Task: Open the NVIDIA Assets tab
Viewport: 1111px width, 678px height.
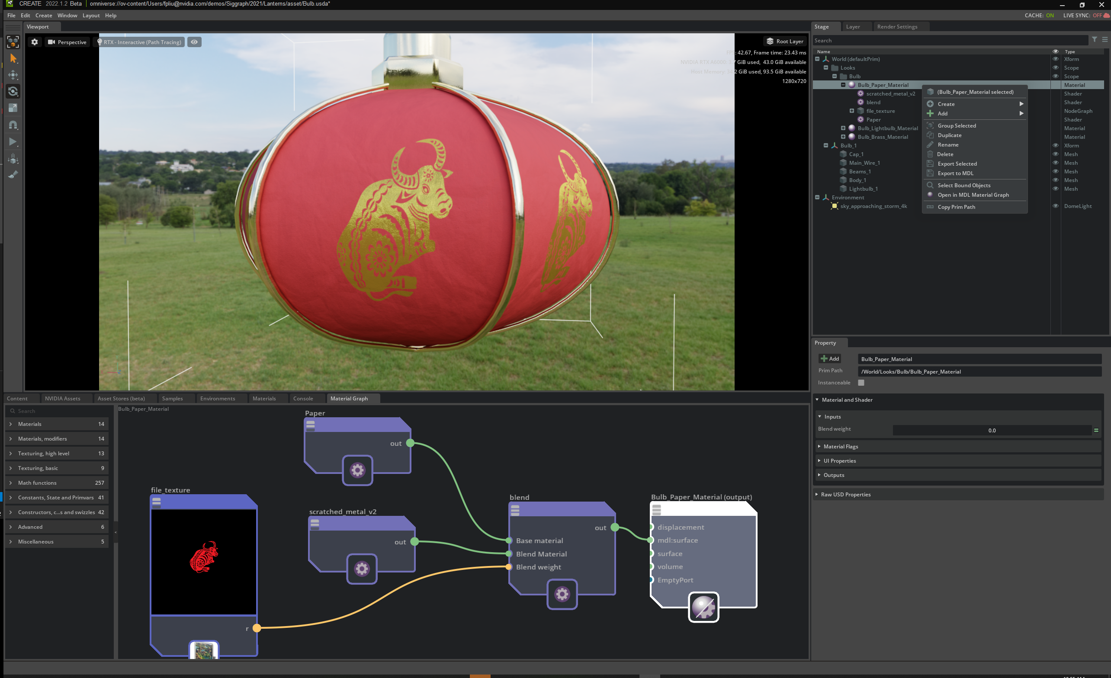Action: point(62,399)
